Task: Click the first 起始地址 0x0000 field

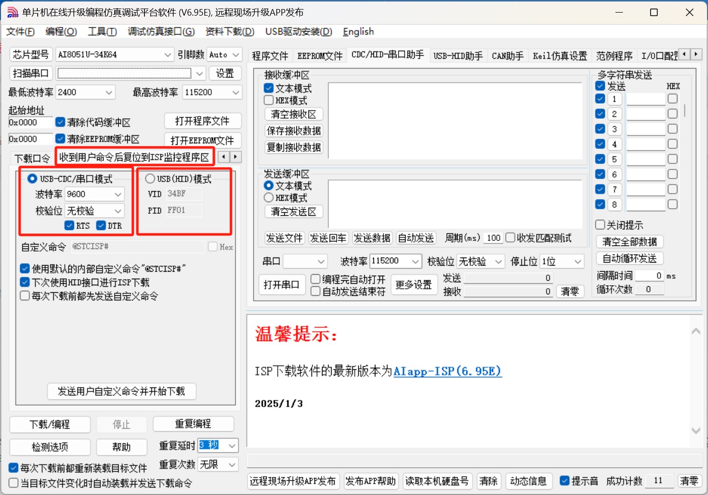Action: pos(30,122)
